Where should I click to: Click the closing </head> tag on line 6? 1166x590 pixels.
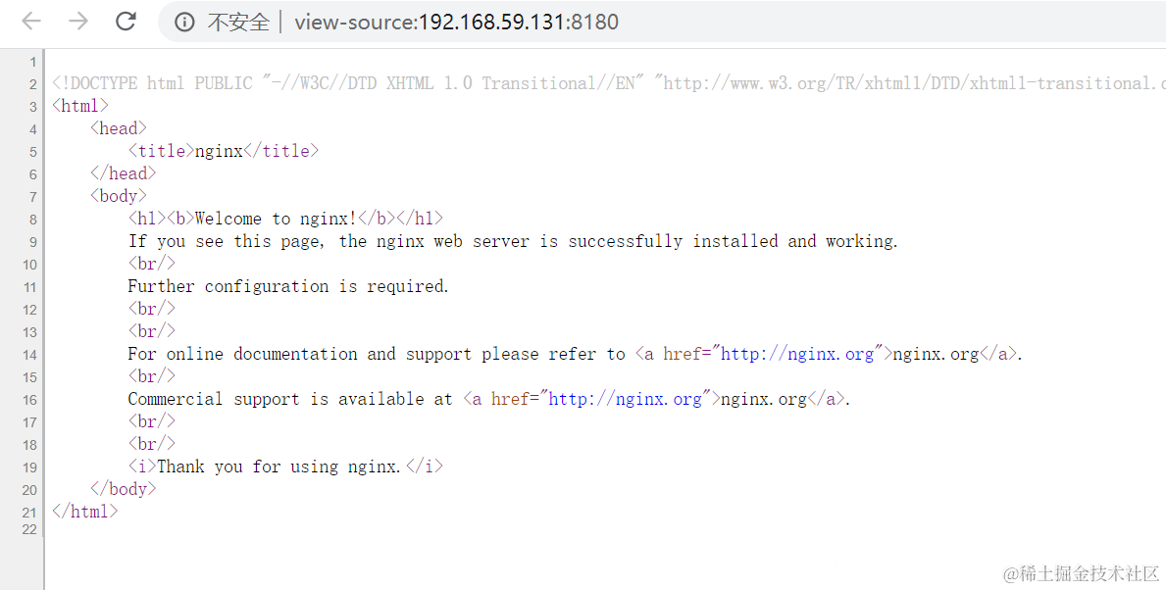[x=124, y=173]
